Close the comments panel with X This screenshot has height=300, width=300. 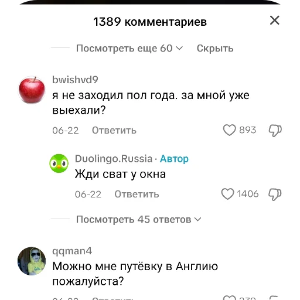[x=275, y=21]
